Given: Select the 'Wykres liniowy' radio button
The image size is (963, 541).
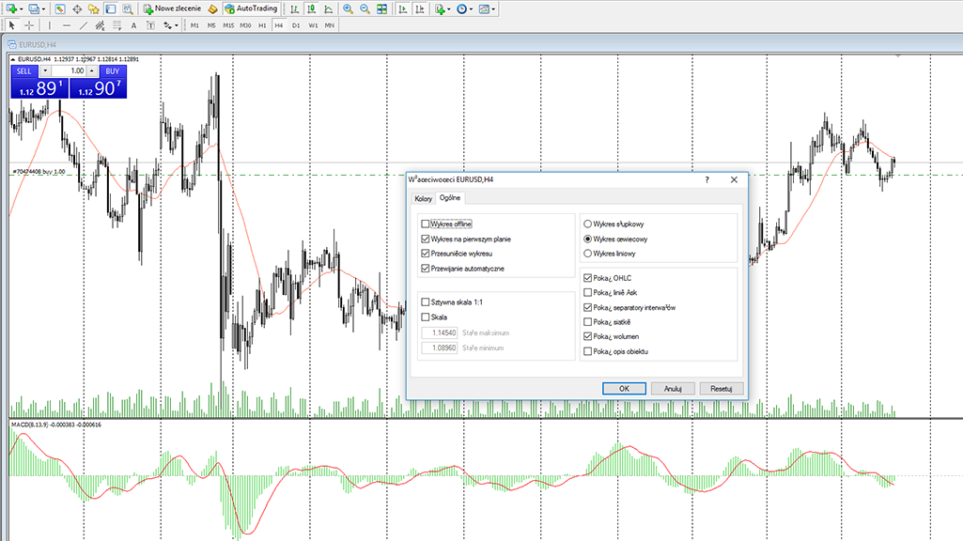Looking at the screenshot, I should (x=588, y=254).
